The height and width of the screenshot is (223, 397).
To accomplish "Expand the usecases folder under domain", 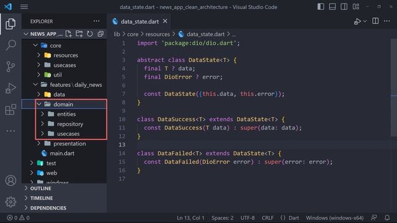I will [x=42, y=134].
